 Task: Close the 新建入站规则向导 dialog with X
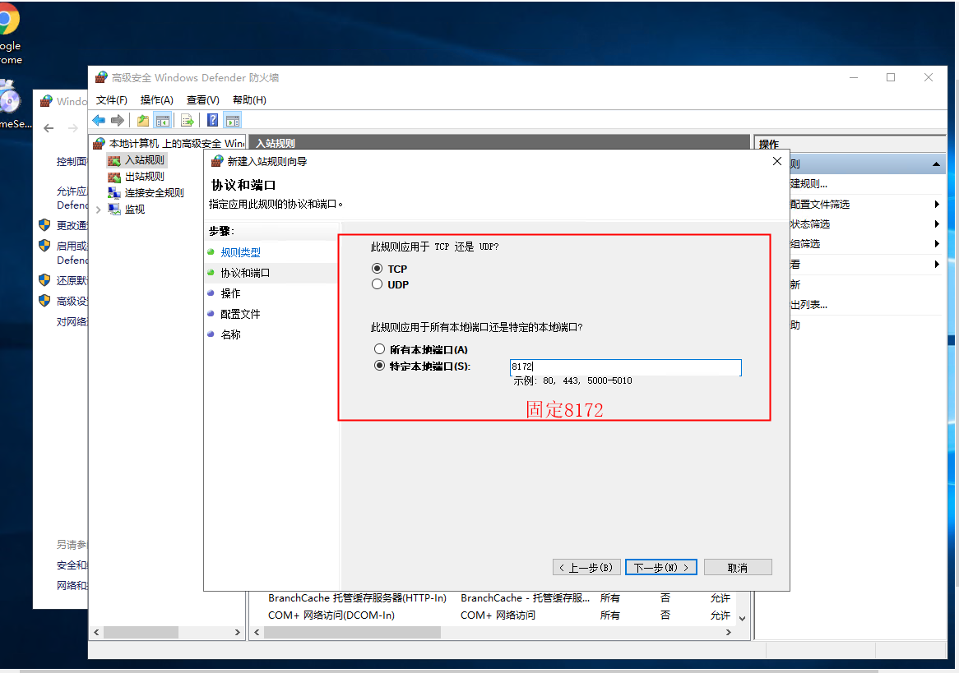click(776, 161)
